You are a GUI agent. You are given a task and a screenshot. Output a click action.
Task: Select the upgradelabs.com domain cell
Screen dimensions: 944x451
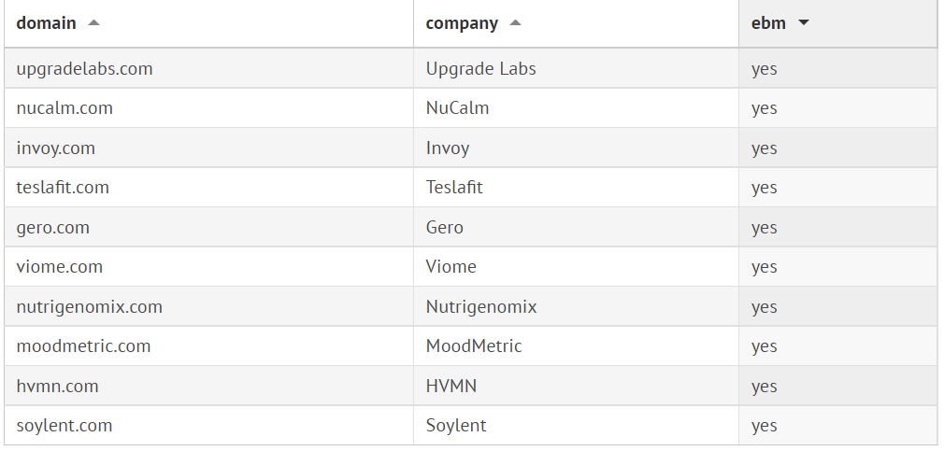(84, 69)
